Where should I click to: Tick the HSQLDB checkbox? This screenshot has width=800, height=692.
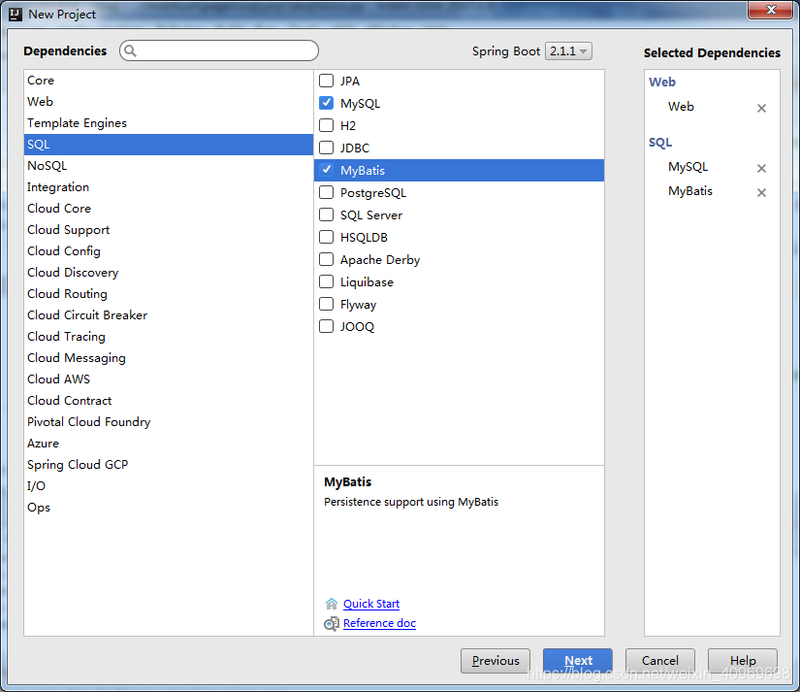coord(326,238)
